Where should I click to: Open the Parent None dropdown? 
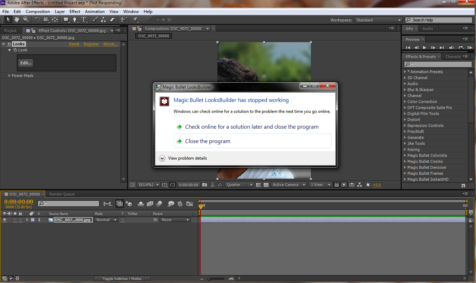[175, 220]
